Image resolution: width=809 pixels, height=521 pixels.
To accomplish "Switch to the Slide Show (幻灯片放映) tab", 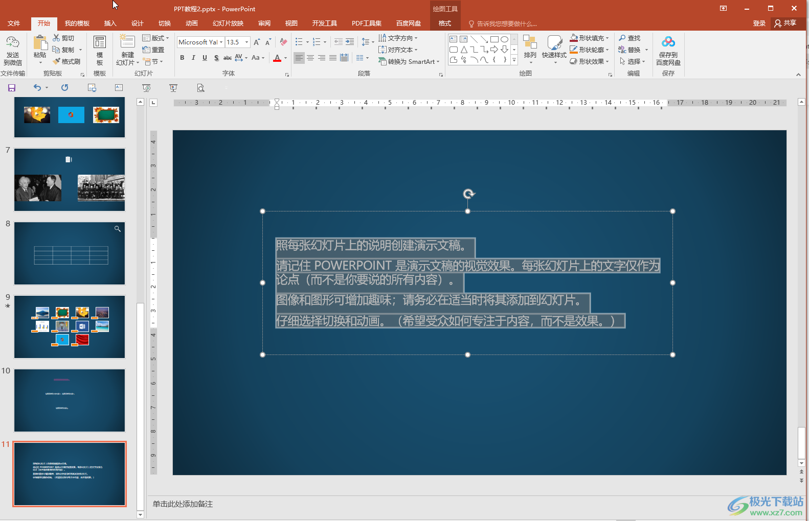I will point(228,23).
